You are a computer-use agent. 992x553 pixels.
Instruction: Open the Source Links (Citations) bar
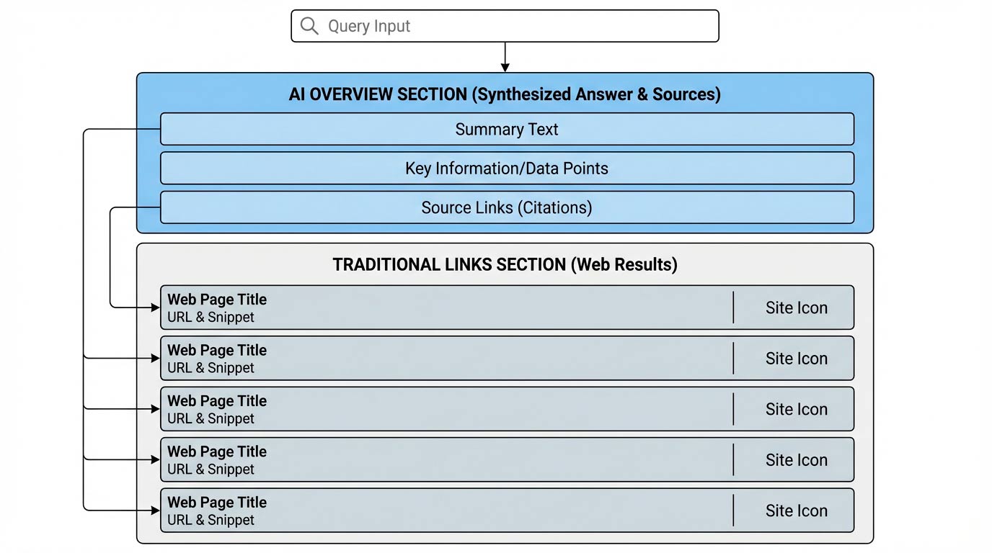pos(506,207)
